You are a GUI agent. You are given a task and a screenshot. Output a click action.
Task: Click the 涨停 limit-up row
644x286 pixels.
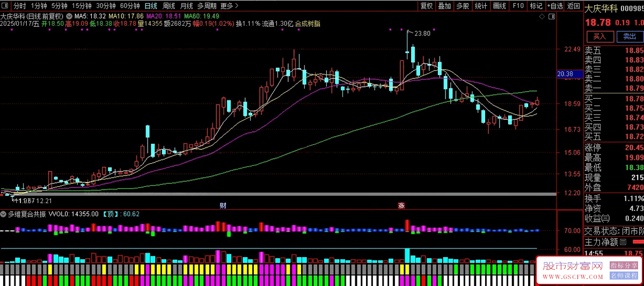pyautogui.click(x=614, y=148)
